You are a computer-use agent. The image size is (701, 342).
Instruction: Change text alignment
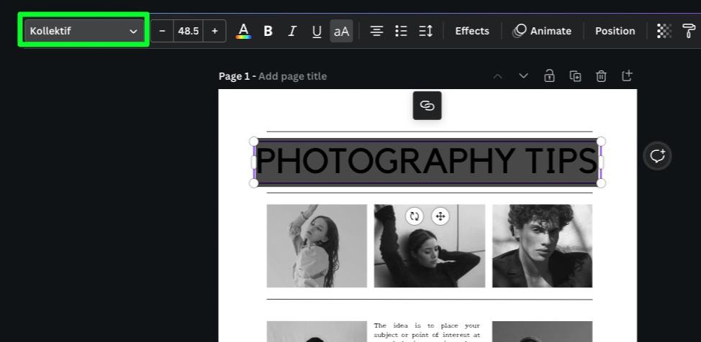[x=377, y=31]
